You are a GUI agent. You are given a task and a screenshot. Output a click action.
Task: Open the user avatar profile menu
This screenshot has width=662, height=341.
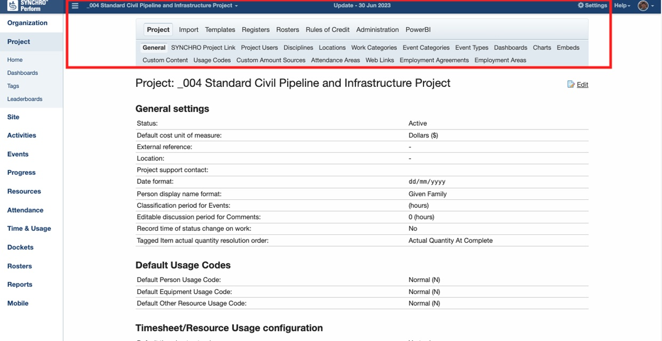click(x=643, y=6)
